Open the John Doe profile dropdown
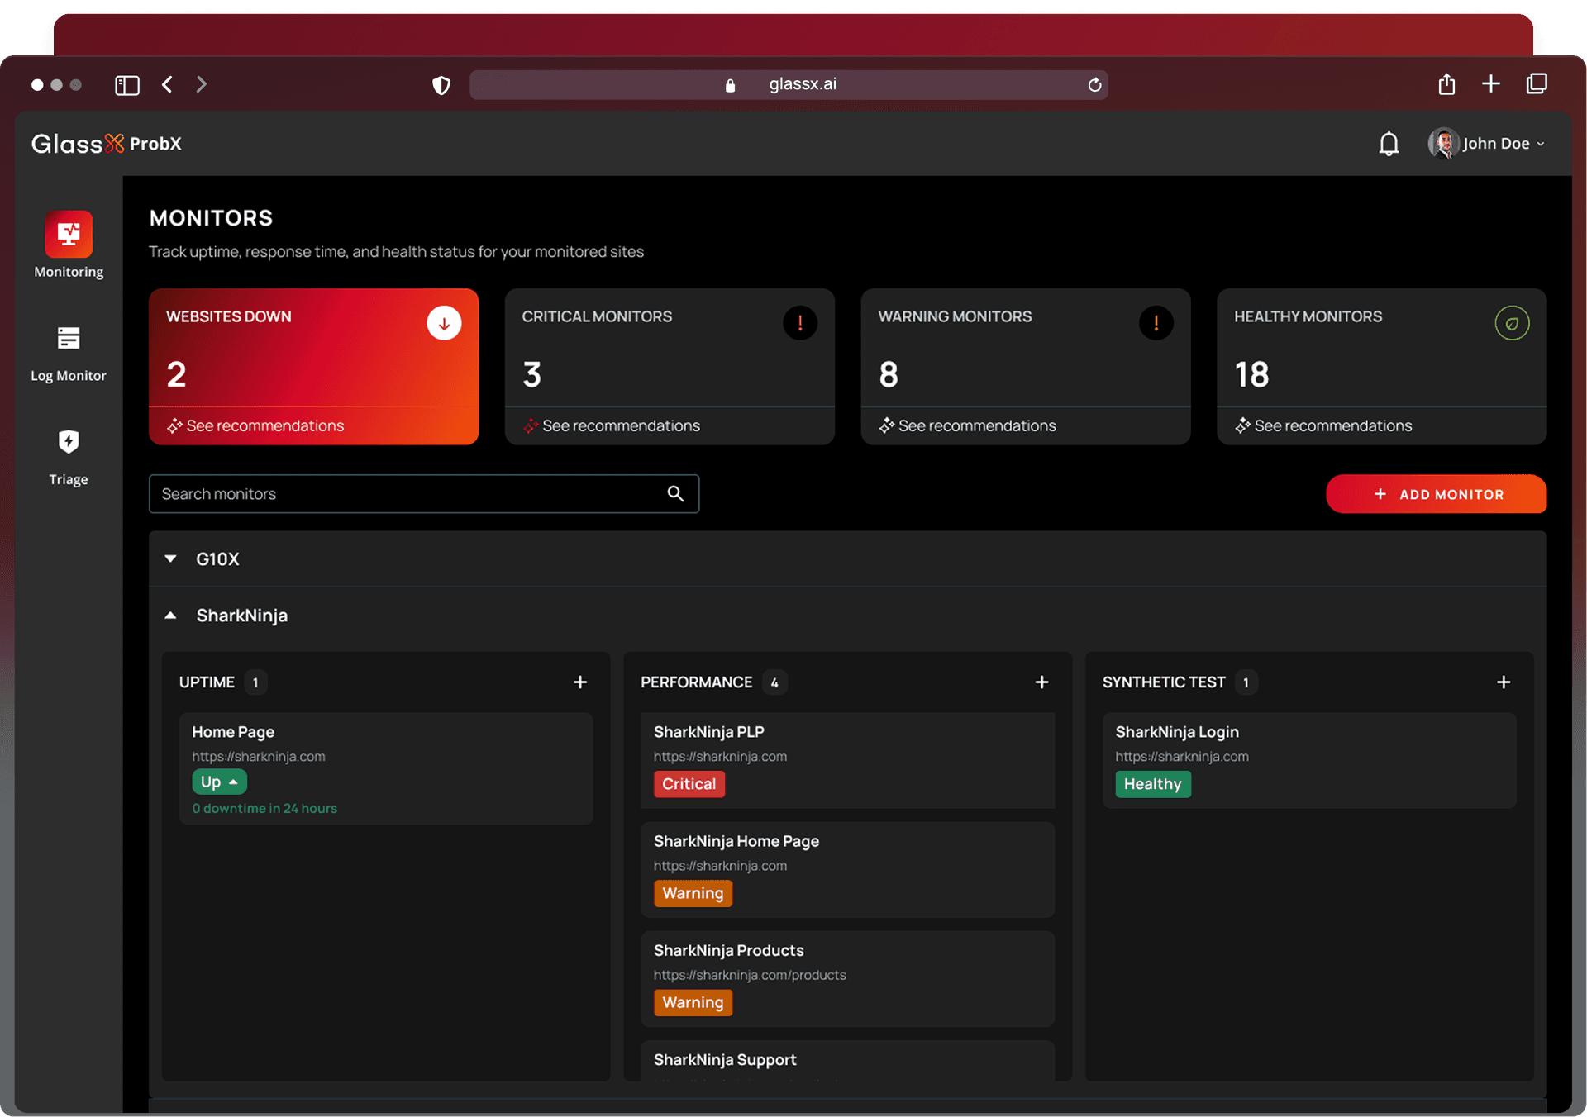The image size is (1587, 1117). pos(1486,143)
